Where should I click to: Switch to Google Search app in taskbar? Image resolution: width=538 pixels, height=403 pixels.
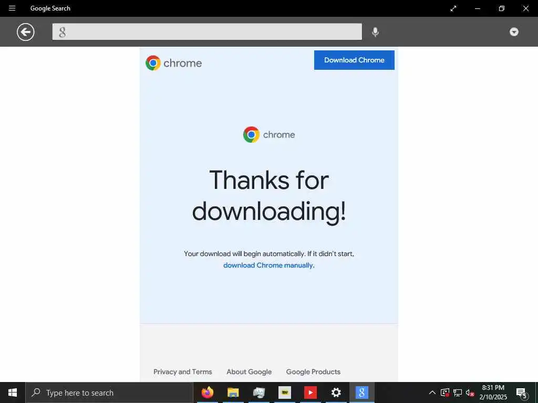[361, 393]
